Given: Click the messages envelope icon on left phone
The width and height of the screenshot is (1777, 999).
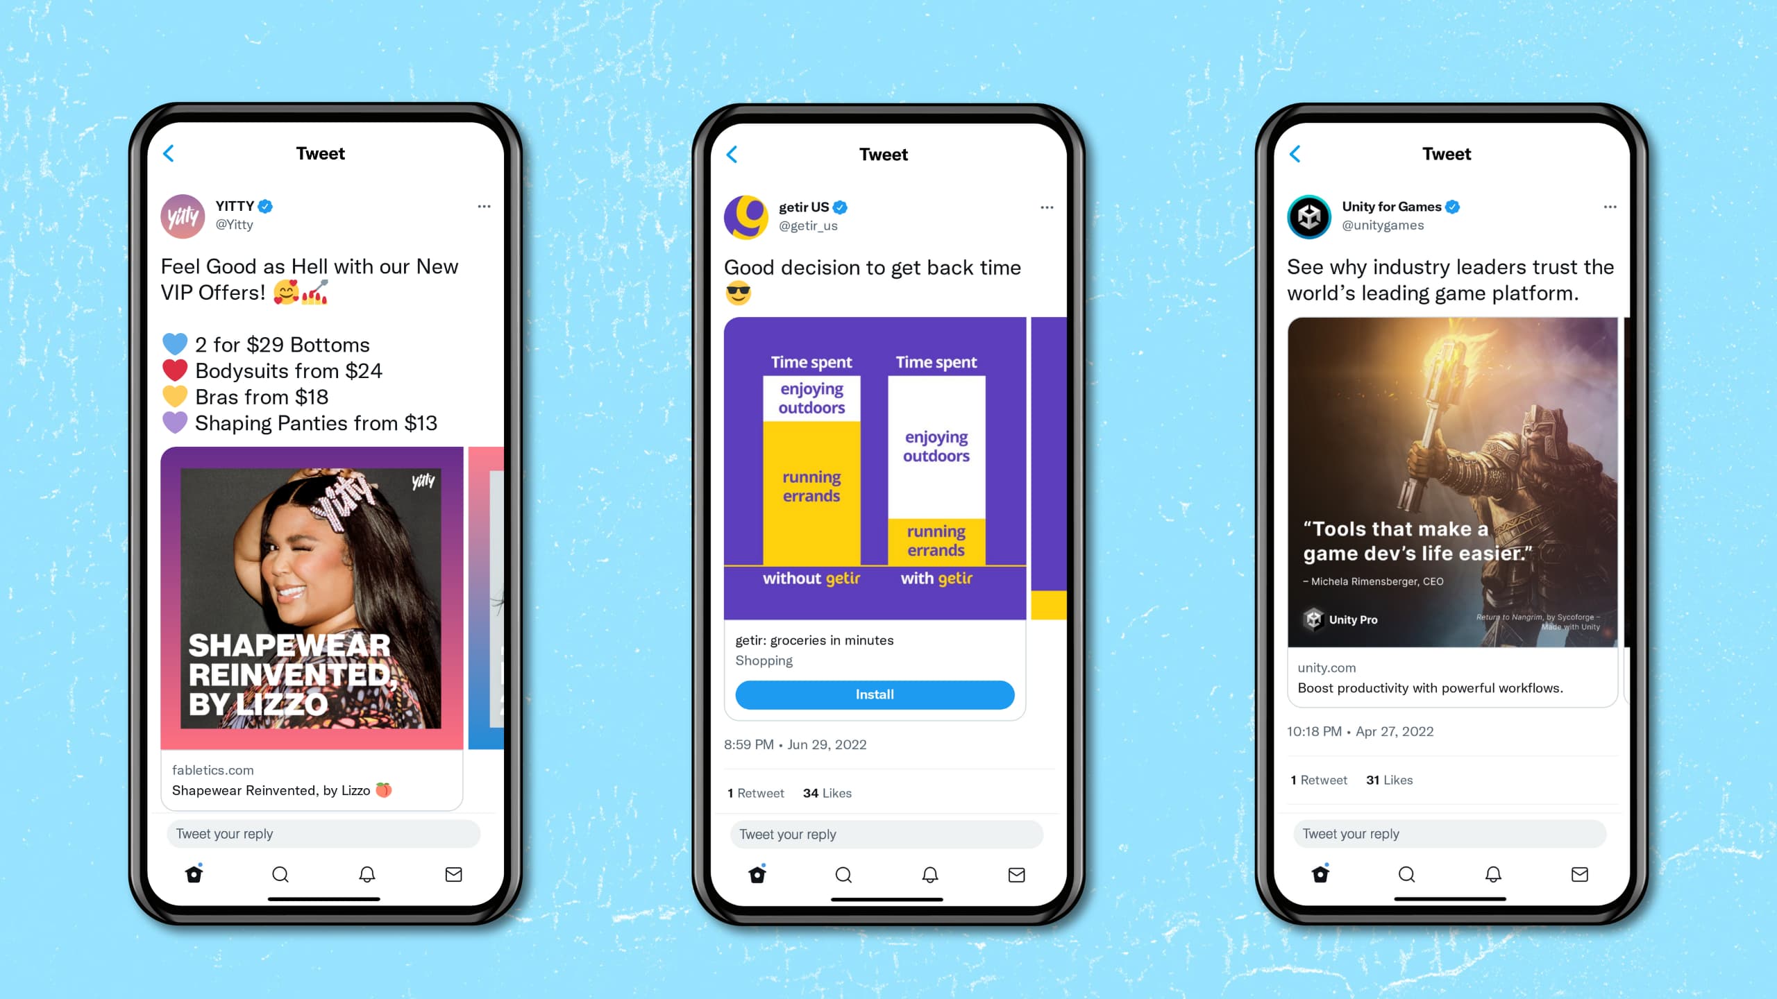Looking at the screenshot, I should point(453,873).
